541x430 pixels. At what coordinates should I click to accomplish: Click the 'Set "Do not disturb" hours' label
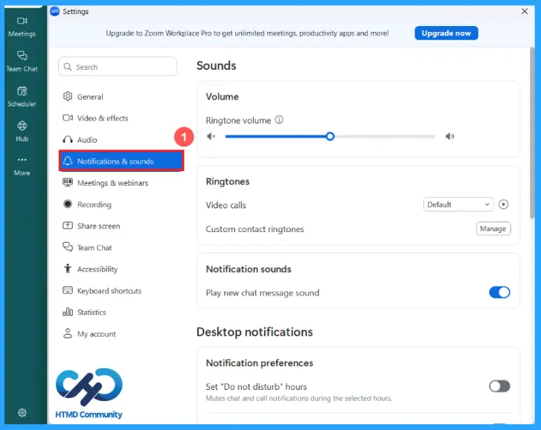[256, 387]
